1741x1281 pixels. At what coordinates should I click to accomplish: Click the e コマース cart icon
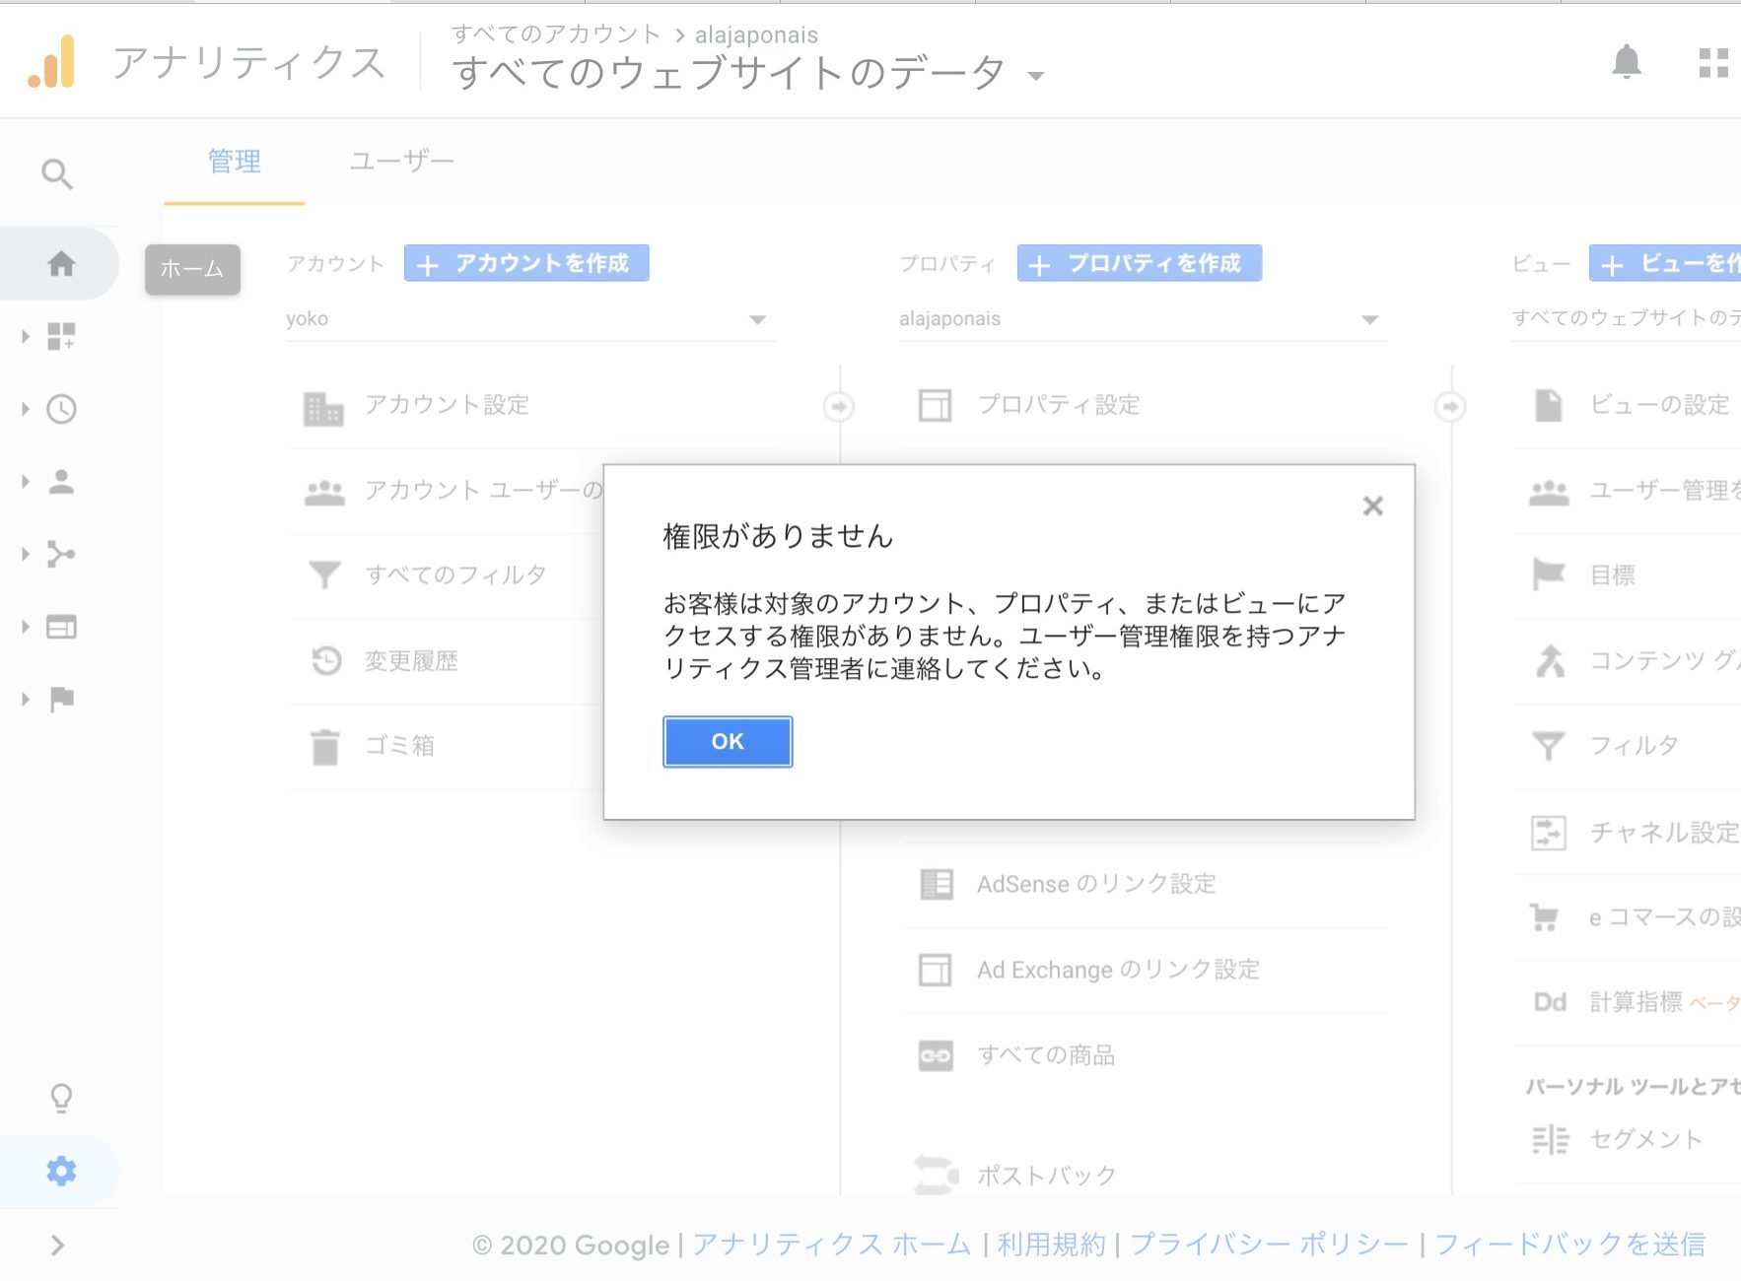(1545, 917)
